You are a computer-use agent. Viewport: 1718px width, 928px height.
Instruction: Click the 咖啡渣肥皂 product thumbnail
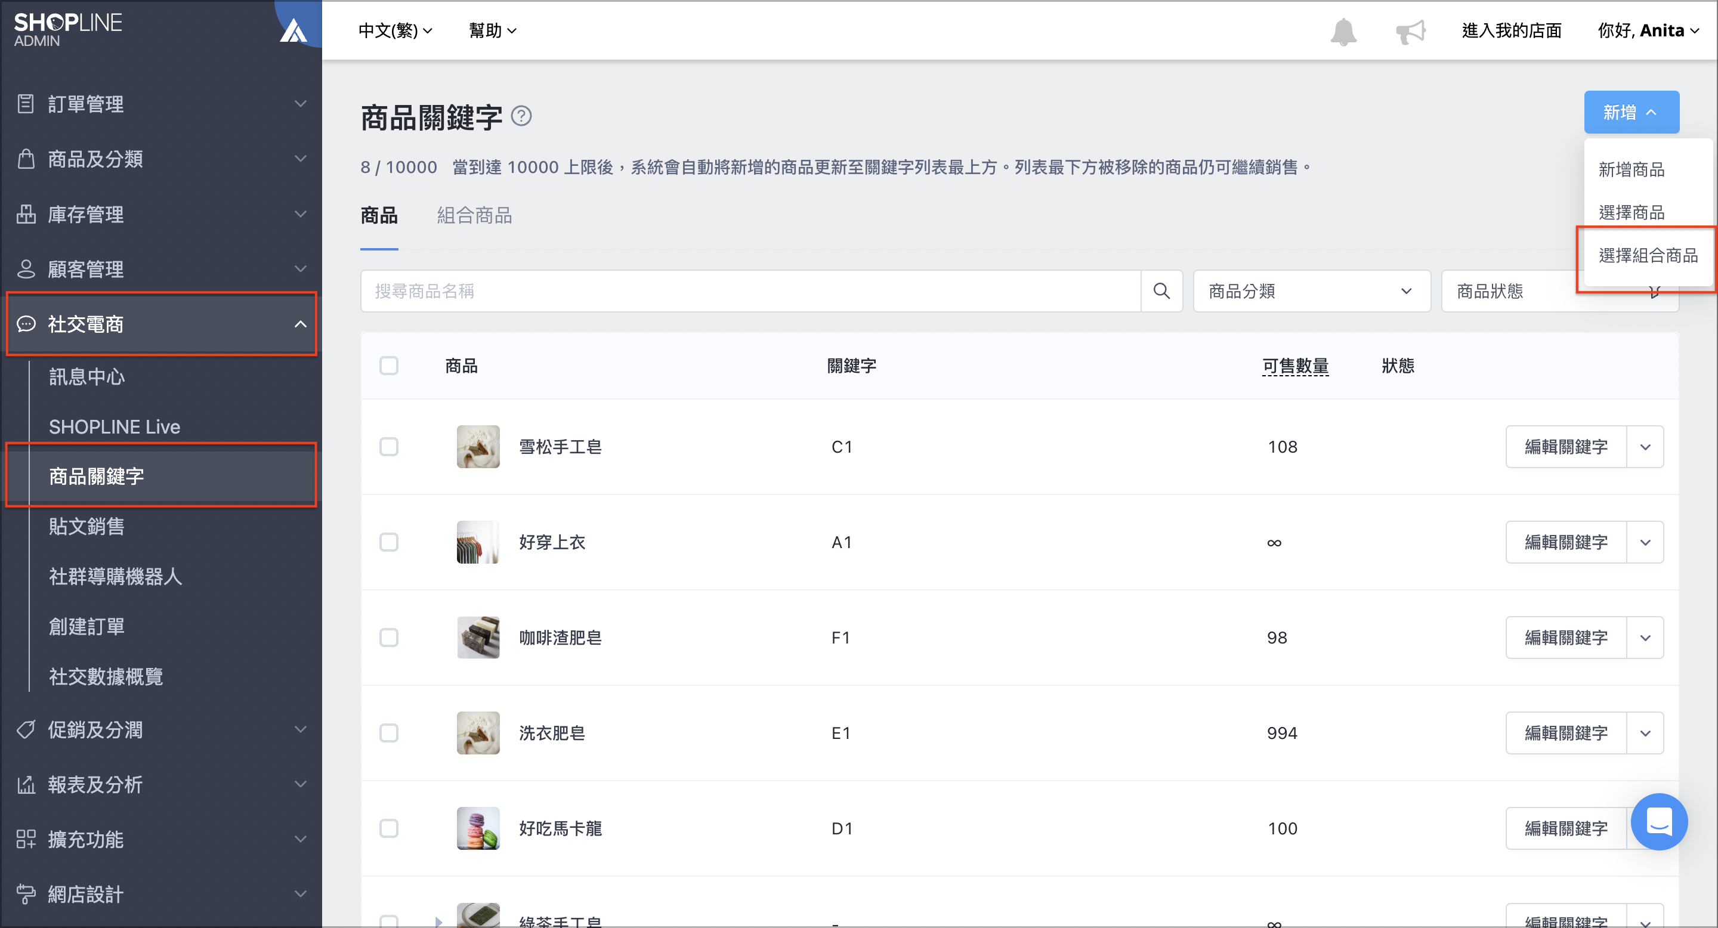pyautogui.click(x=477, y=637)
